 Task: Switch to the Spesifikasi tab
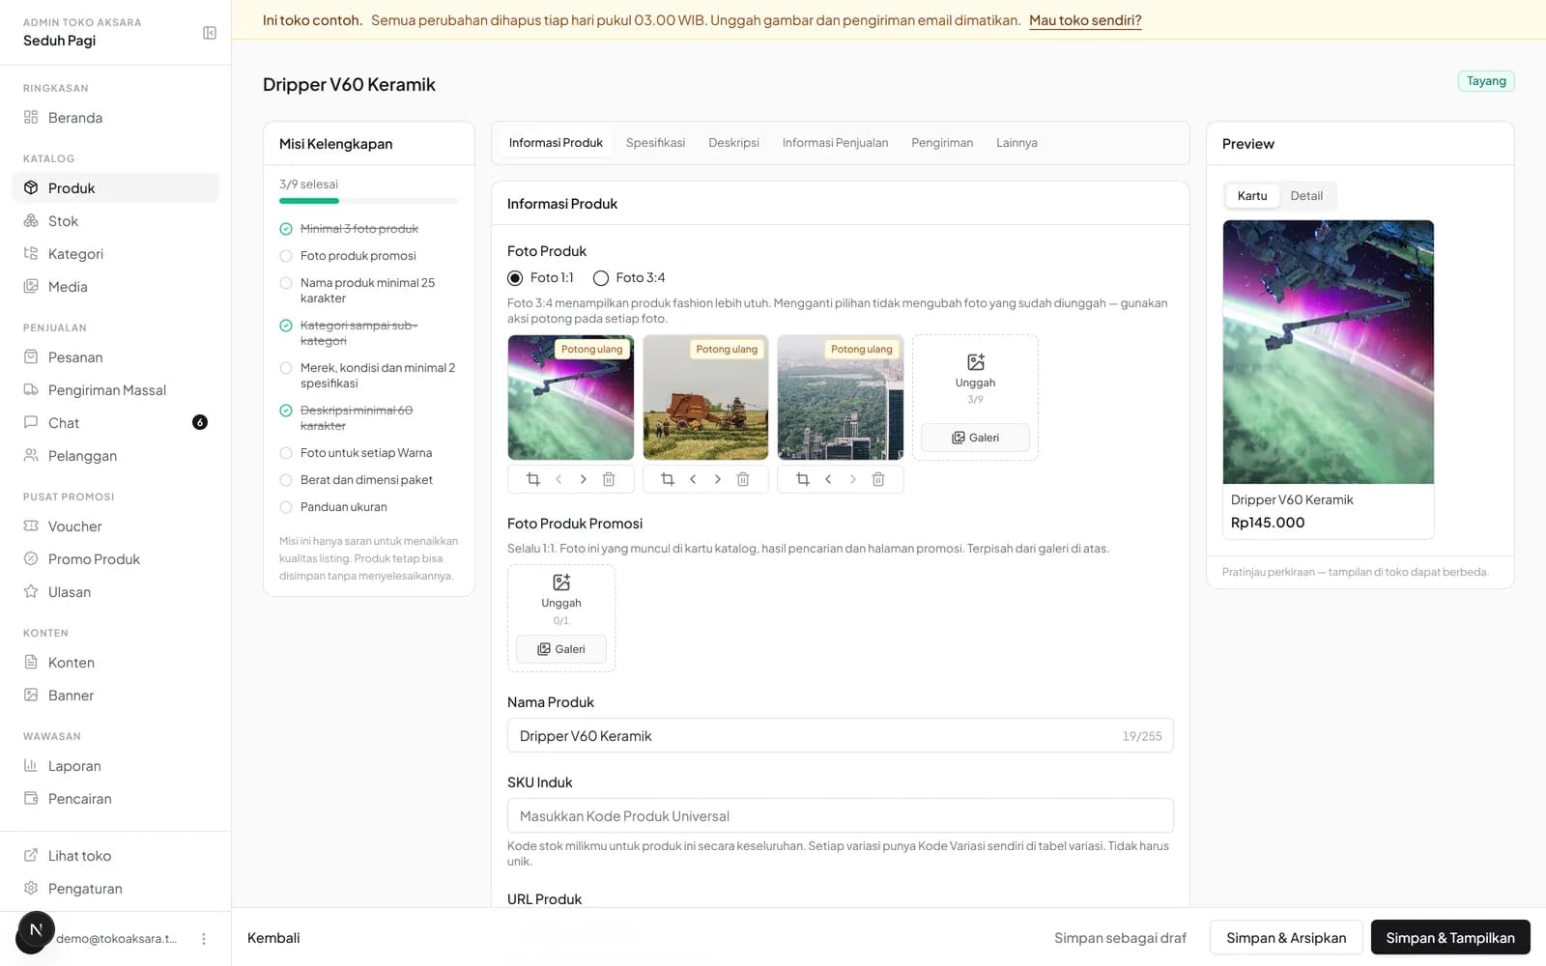click(655, 143)
